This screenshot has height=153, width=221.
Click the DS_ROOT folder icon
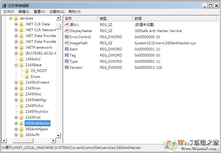click(27, 71)
